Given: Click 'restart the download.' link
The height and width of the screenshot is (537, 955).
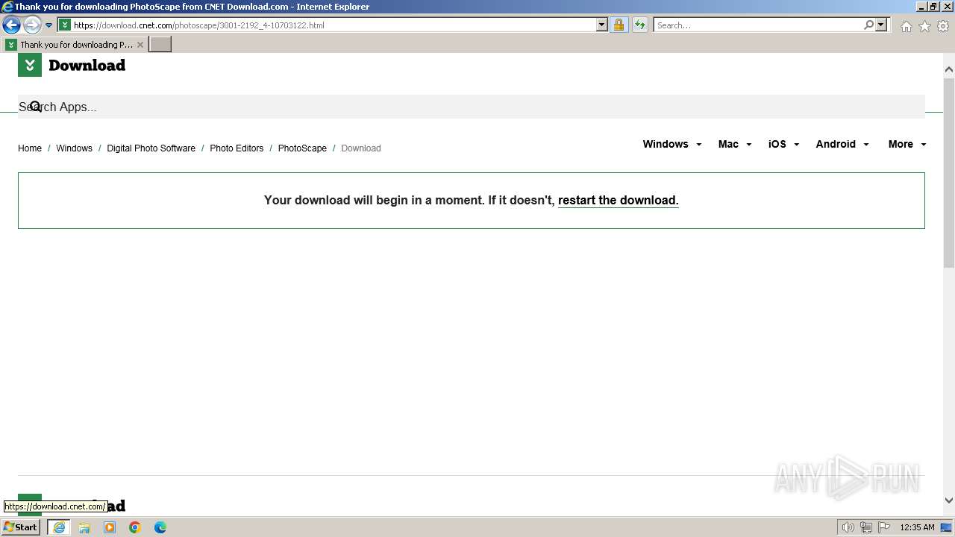Looking at the screenshot, I should (619, 200).
